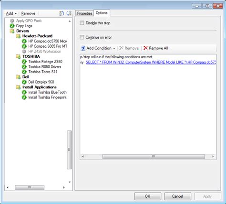Click the conditions list scroll right arrow
226x204 pixels.
tap(213, 156)
